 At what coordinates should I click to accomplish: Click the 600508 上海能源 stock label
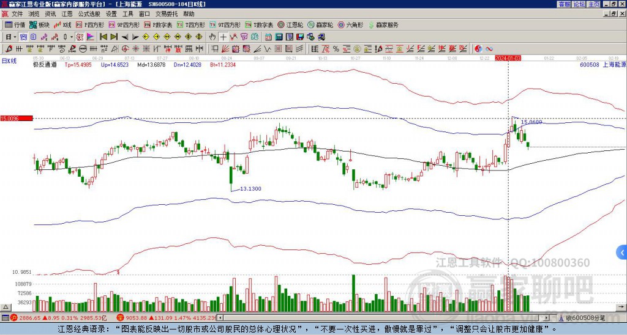tap(603, 64)
